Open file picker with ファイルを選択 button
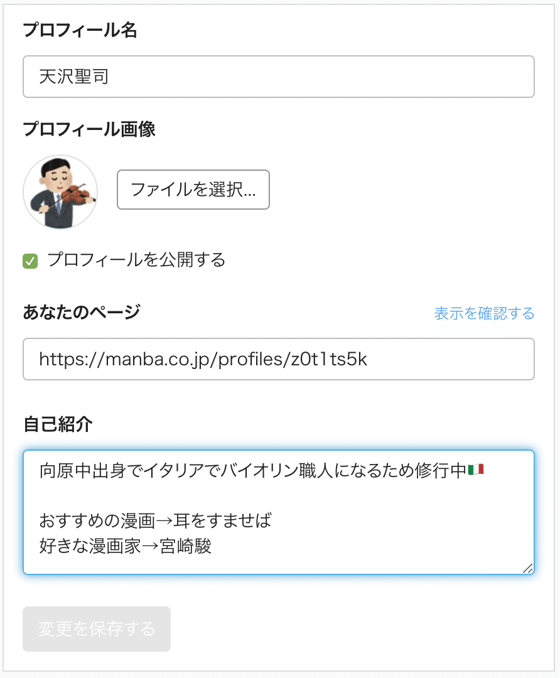 [x=193, y=190]
